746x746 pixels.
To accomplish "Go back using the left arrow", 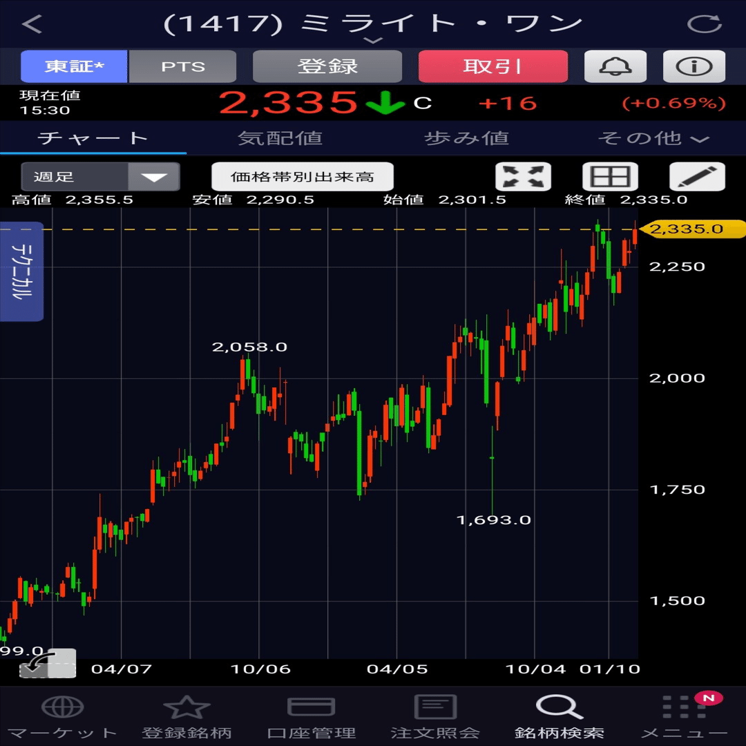I will (x=32, y=23).
